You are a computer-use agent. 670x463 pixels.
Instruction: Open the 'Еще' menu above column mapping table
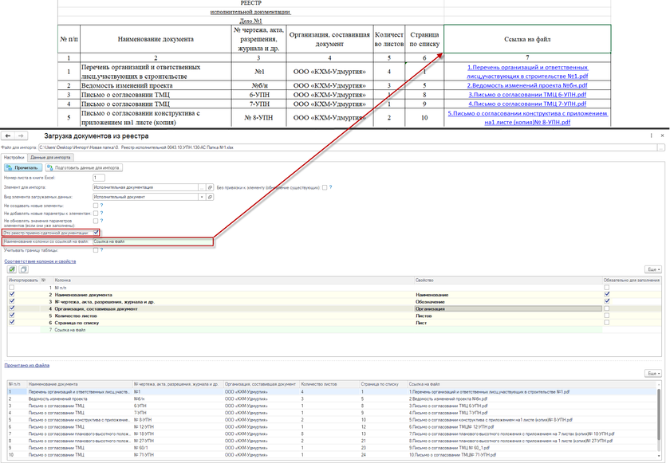pyautogui.click(x=653, y=269)
